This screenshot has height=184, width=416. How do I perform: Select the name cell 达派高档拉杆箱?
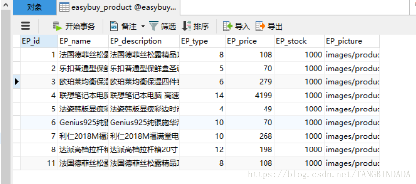pyautogui.click(x=83, y=149)
